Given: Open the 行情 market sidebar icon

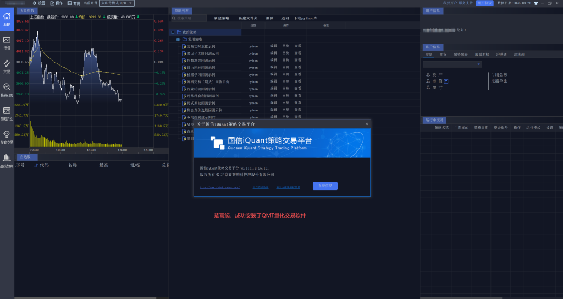Looking at the screenshot, I should [x=7, y=40].
